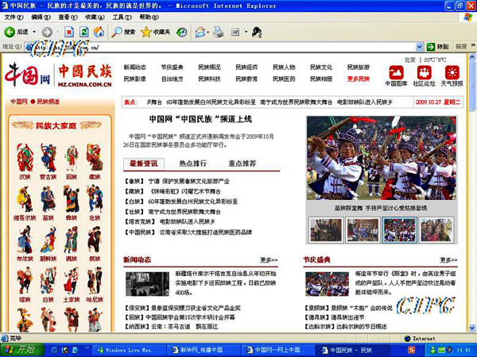Click the news thumbnail under 新闻动态
The height and width of the screenshot is (357, 477).
click(147, 284)
